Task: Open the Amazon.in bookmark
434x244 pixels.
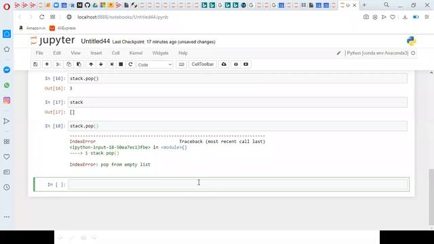Action: coord(32,28)
